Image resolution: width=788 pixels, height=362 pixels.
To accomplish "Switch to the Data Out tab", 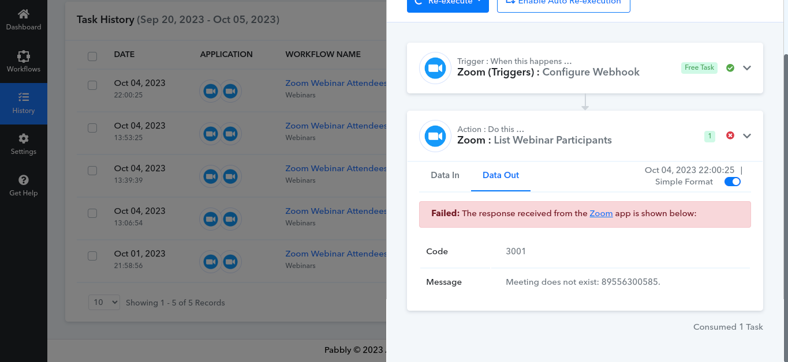I will (501, 175).
